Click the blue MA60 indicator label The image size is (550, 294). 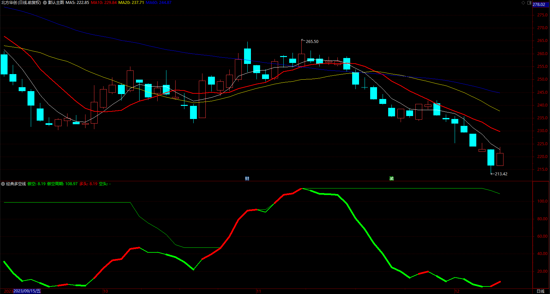pyautogui.click(x=159, y=3)
